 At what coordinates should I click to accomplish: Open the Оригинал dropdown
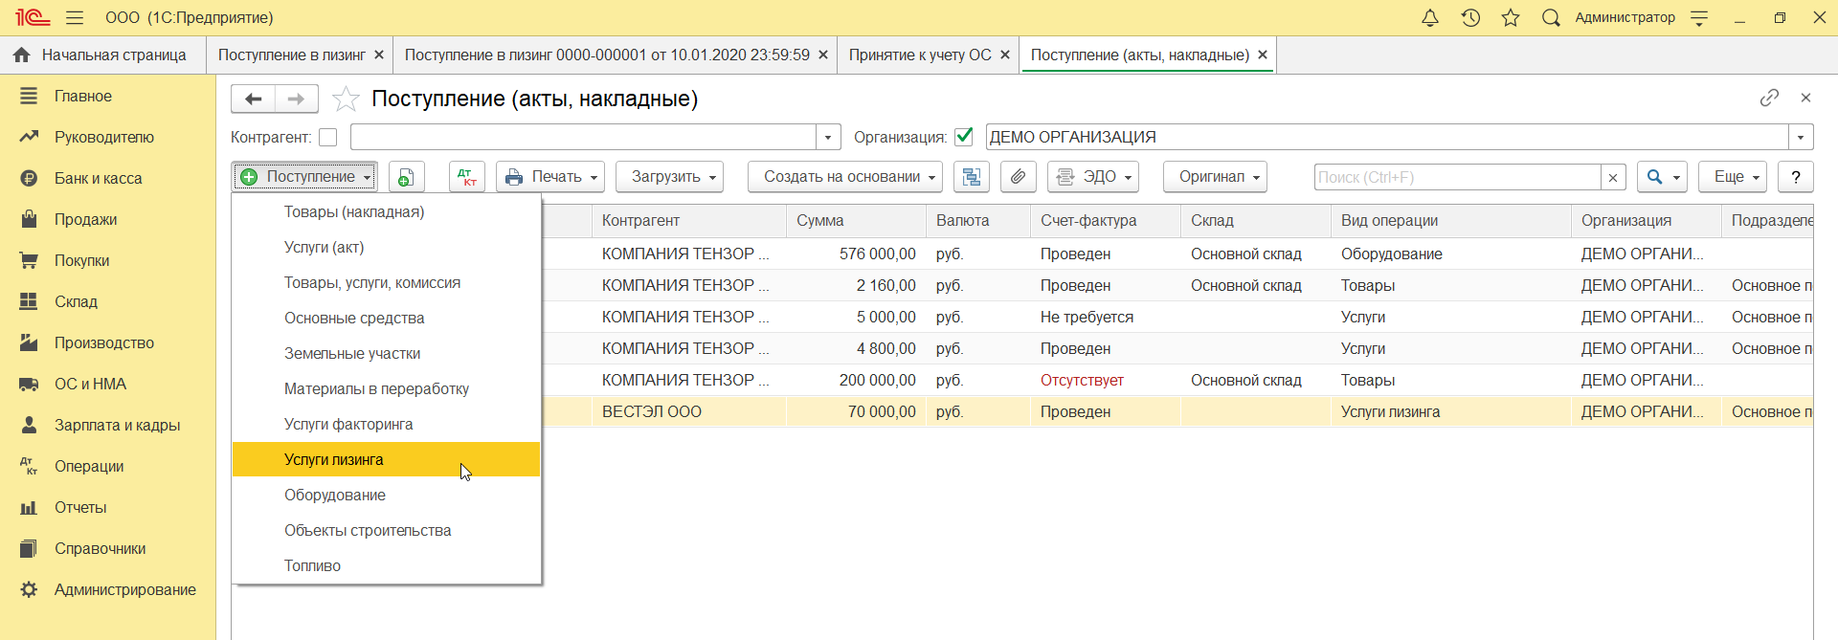[1215, 177]
